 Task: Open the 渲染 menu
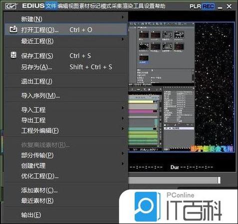127,6
